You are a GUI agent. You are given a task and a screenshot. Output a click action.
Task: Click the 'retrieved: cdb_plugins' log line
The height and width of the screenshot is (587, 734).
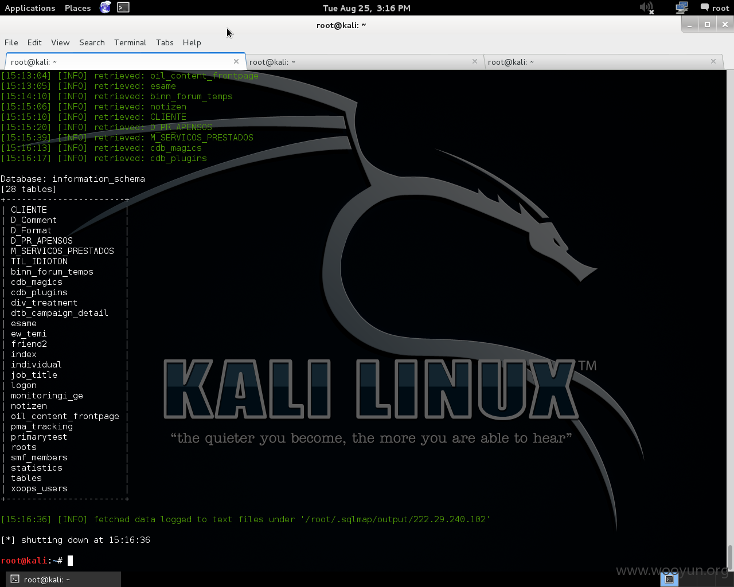tap(104, 158)
